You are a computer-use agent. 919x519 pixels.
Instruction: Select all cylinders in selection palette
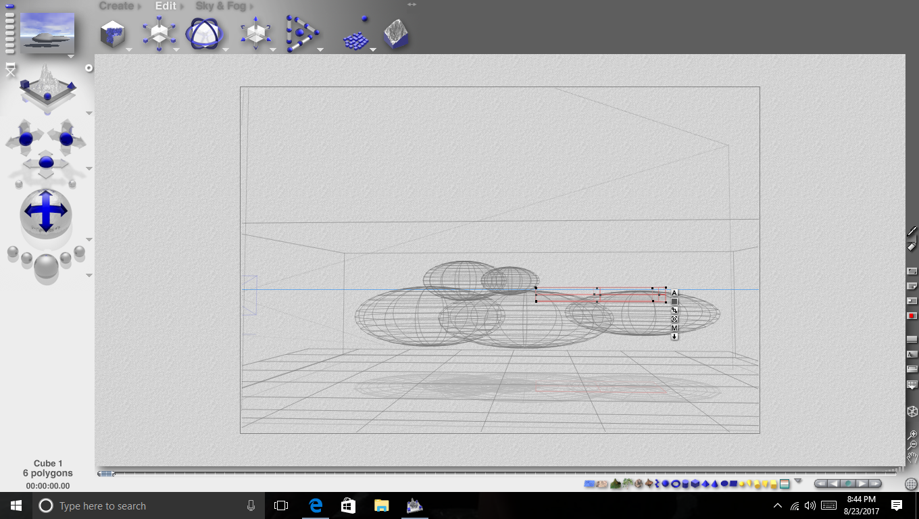coord(685,484)
